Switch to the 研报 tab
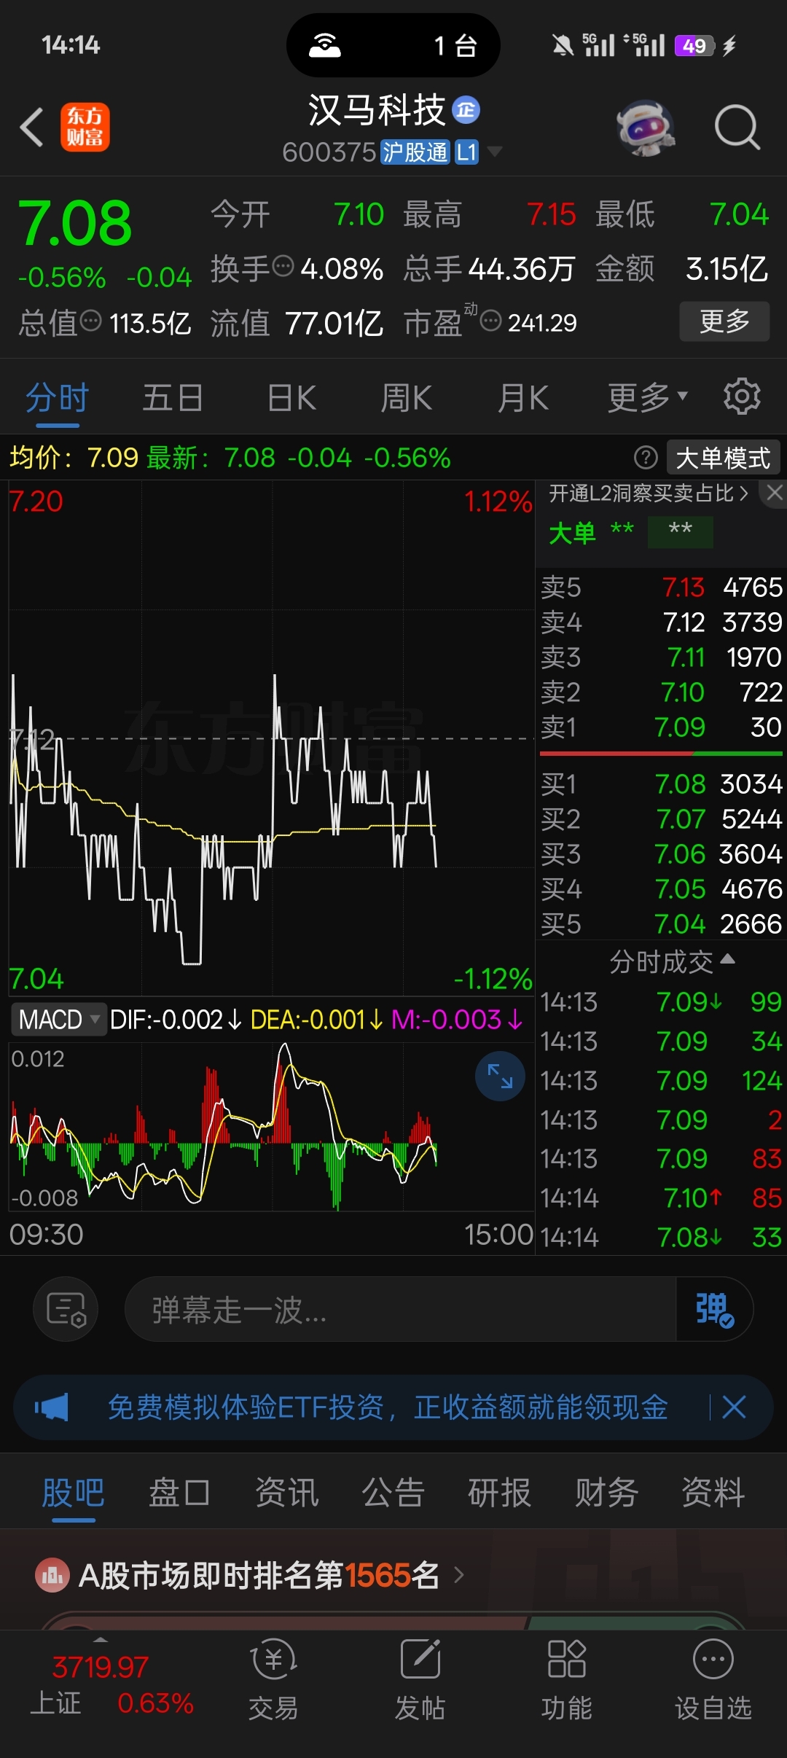Screen dimensions: 787x1758 [x=499, y=1493]
